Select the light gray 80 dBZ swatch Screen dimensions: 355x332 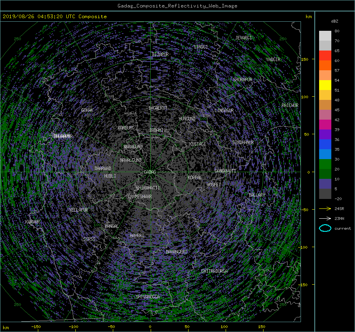pyautogui.click(x=325, y=36)
